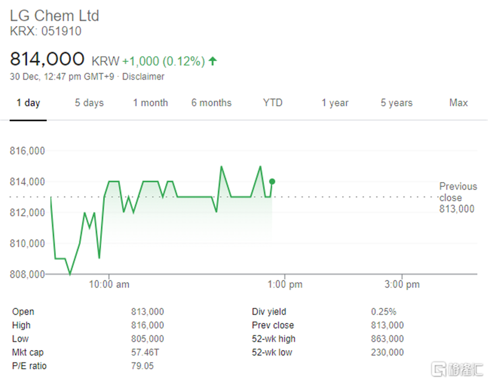Switch to the 1 year tab
The width and height of the screenshot is (488, 382).
tap(335, 103)
